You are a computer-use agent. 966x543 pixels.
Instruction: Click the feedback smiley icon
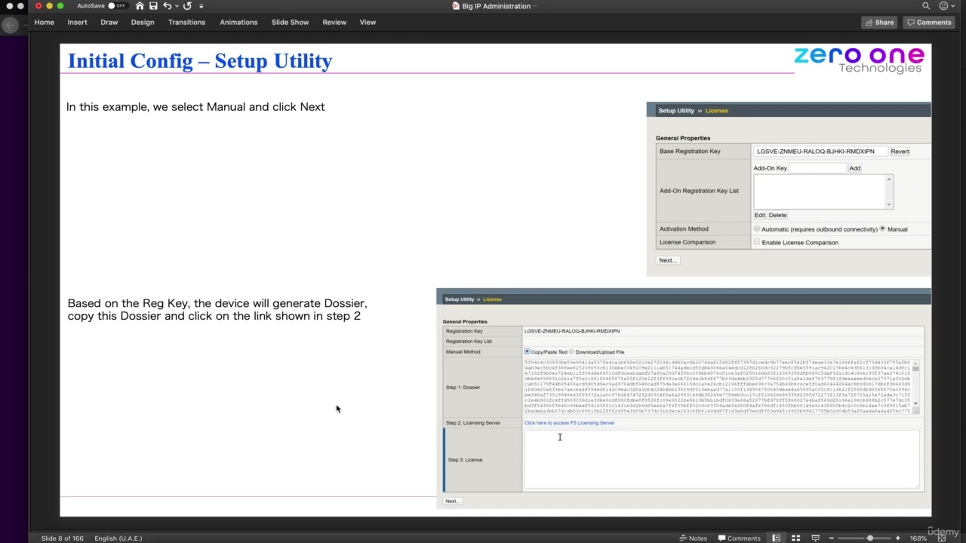[943, 6]
